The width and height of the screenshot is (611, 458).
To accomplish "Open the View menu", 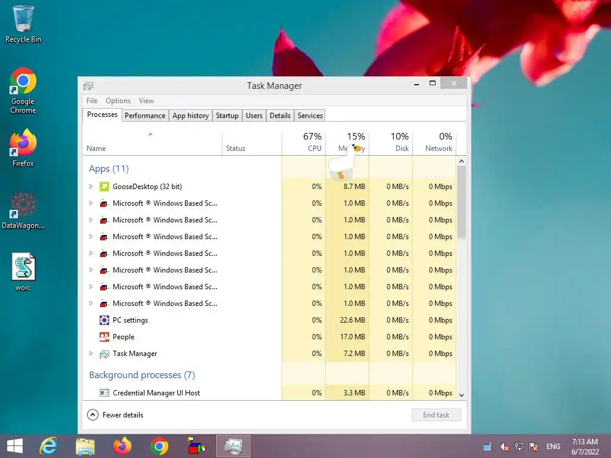I will click(147, 101).
